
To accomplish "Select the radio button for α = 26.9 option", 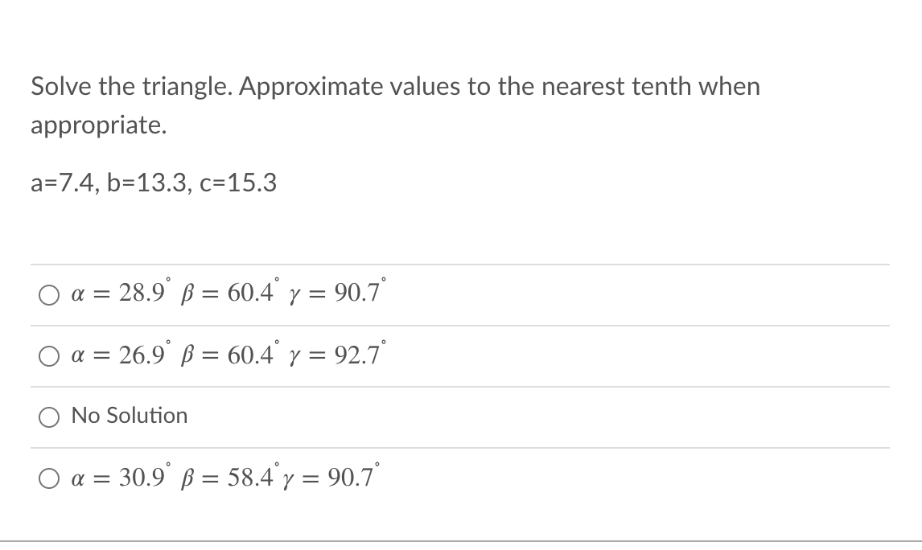I will [x=48, y=355].
